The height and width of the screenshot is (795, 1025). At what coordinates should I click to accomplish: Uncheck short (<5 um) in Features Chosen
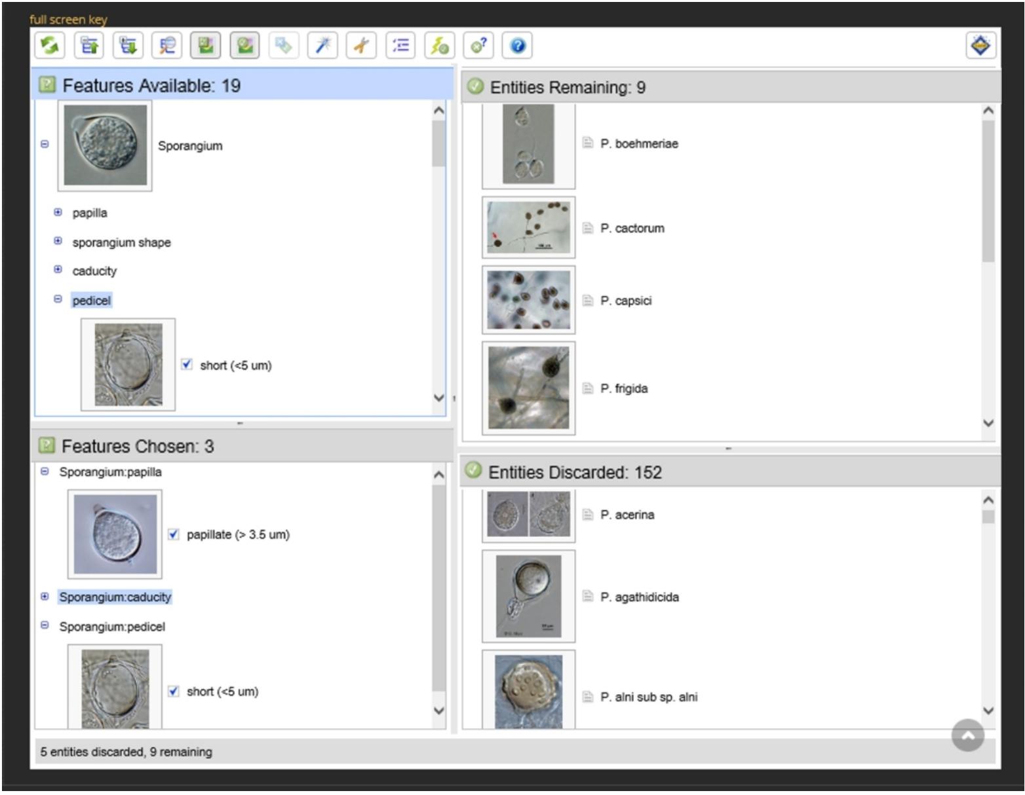174,691
